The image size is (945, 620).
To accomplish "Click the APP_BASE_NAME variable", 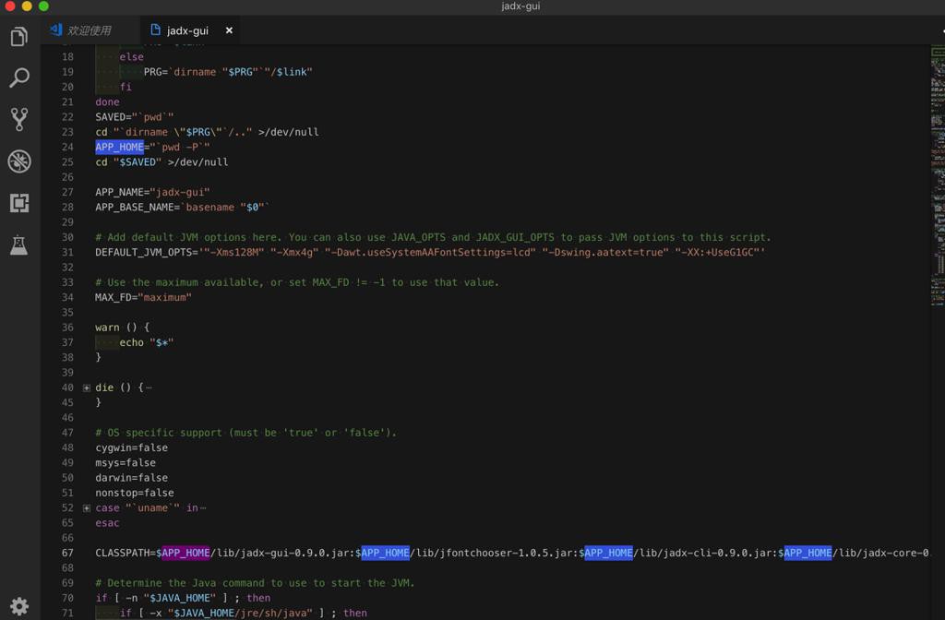I will point(135,208).
